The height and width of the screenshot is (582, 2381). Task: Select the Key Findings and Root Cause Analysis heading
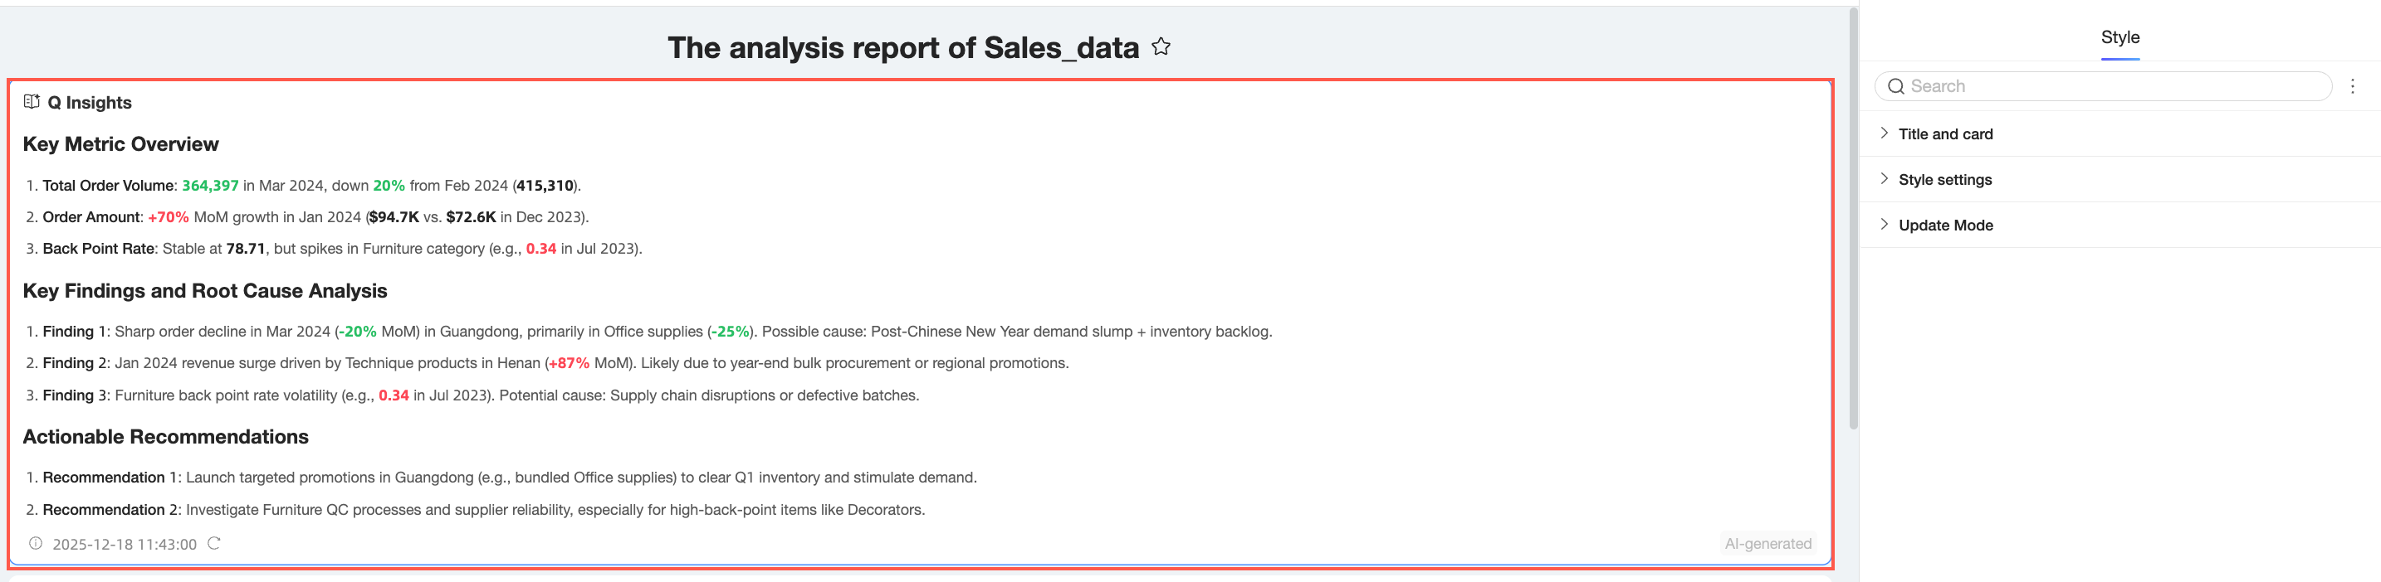[204, 292]
